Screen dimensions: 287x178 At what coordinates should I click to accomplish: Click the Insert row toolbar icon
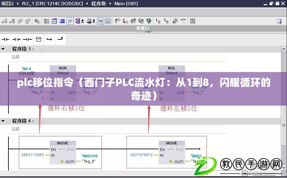tap(20, 21)
